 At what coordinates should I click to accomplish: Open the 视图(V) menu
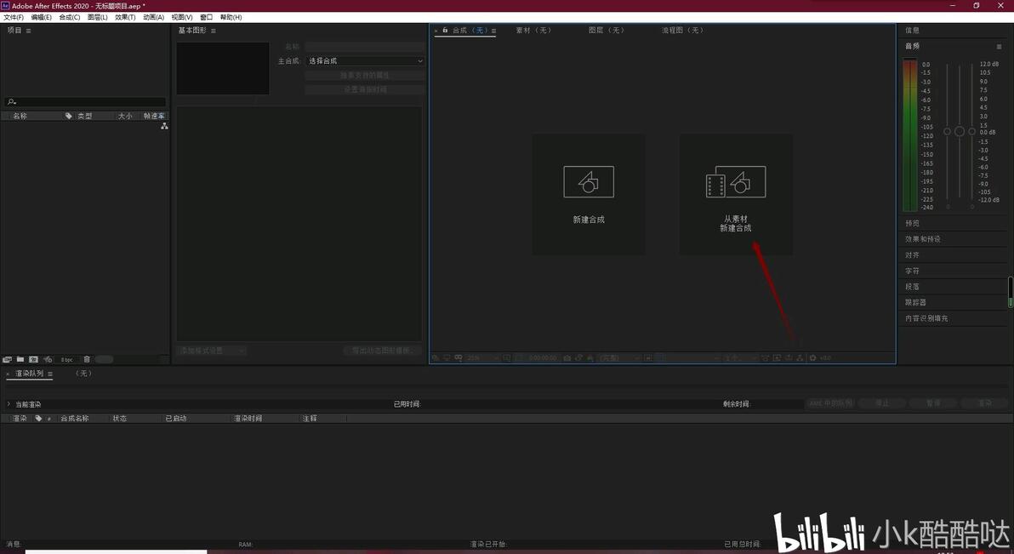click(x=182, y=18)
